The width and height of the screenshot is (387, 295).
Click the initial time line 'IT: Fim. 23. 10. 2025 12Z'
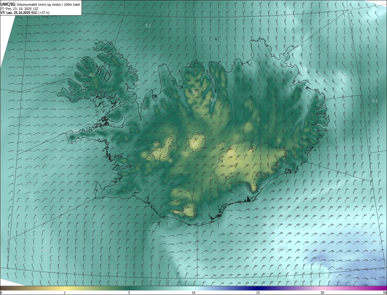point(20,9)
